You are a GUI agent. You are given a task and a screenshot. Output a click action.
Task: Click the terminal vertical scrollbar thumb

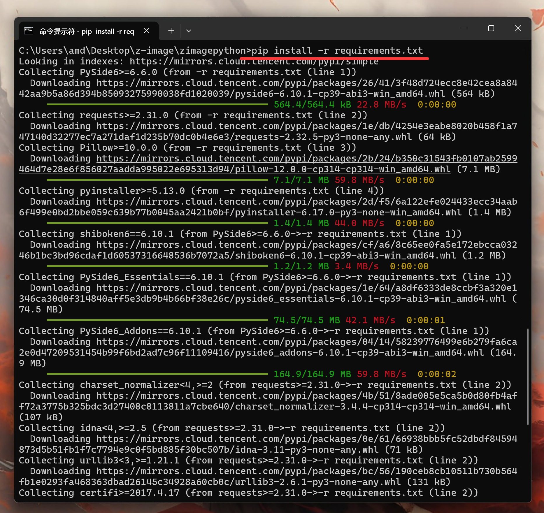(x=528, y=376)
